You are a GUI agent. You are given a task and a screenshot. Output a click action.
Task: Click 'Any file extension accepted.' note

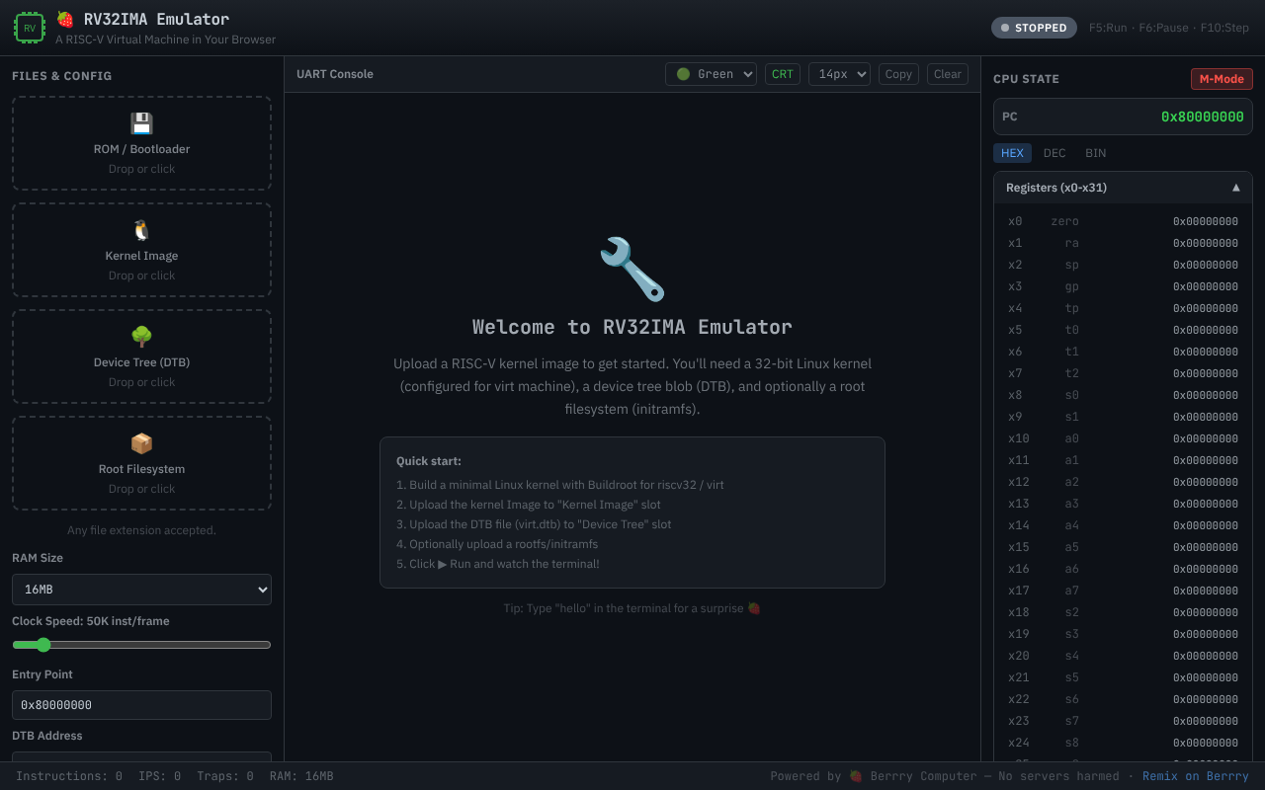[x=141, y=530]
